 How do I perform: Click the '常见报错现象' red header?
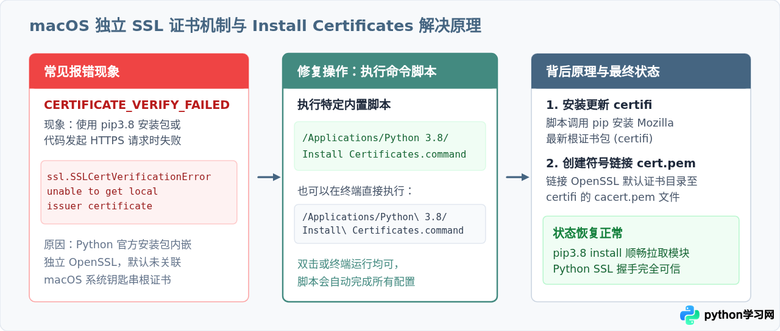coord(139,71)
